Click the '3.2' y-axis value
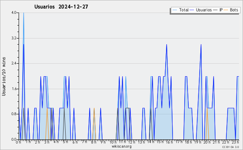 14,38
